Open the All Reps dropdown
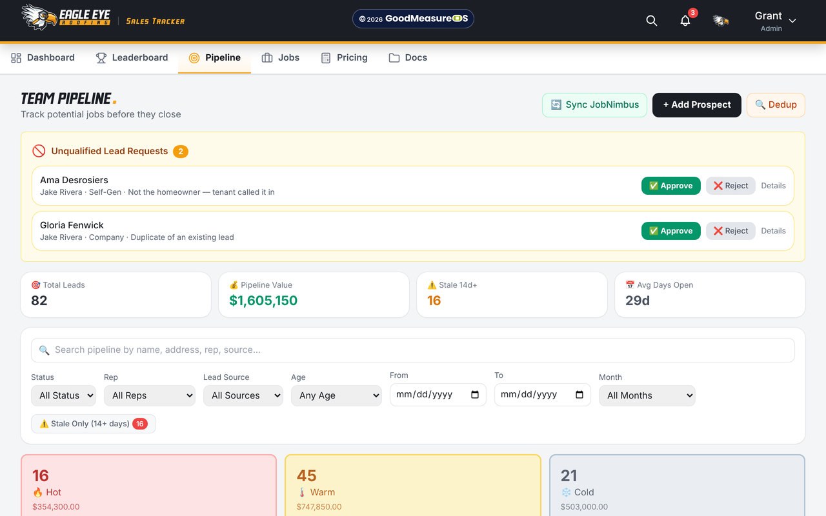The height and width of the screenshot is (516, 826). pyautogui.click(x=150, y=395)
